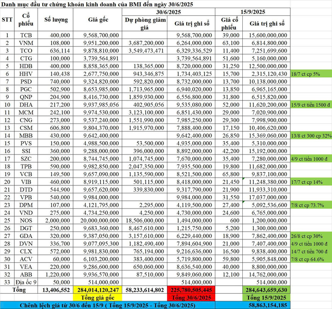Click CSM provision 1,915,970,000
This screenshot has width=332, height=309.
[145, 128]
